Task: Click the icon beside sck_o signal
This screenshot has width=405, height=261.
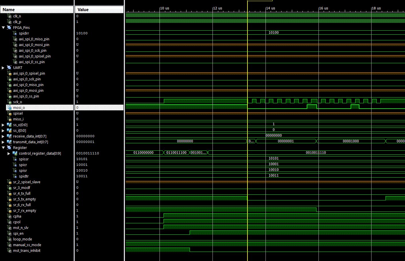Action: (9, 102)
